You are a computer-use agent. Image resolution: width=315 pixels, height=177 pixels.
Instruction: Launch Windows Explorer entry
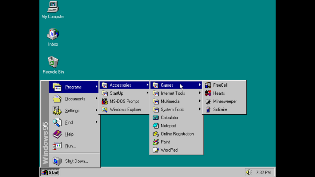124,109
